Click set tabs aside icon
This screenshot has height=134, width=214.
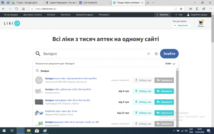click(8, 3)
